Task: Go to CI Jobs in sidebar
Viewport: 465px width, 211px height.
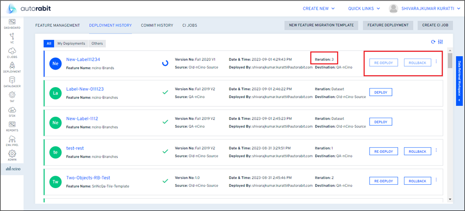Action: [x=12, y=52]
